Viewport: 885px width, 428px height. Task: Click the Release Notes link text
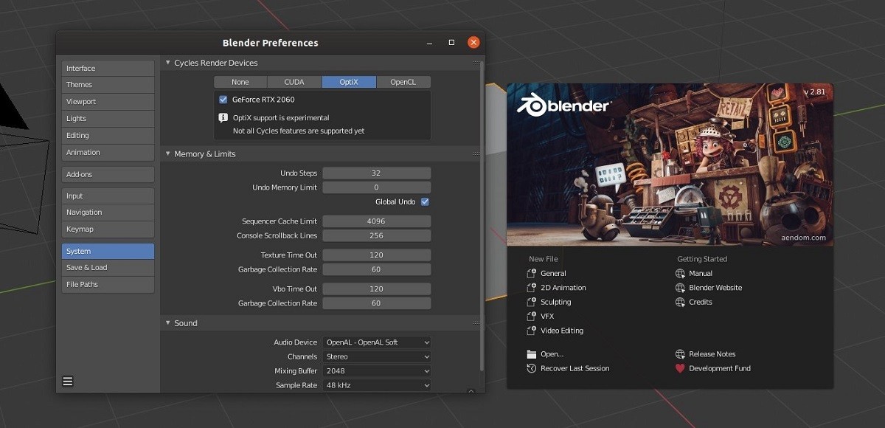[712, 354]
